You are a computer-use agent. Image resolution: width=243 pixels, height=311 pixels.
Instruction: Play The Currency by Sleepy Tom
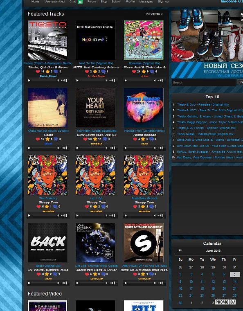tap(29, 215)
